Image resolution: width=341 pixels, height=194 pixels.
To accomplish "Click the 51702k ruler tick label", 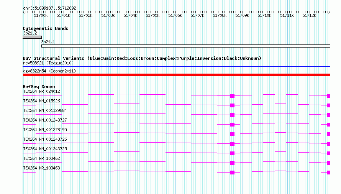I will (x=85, y=15).
